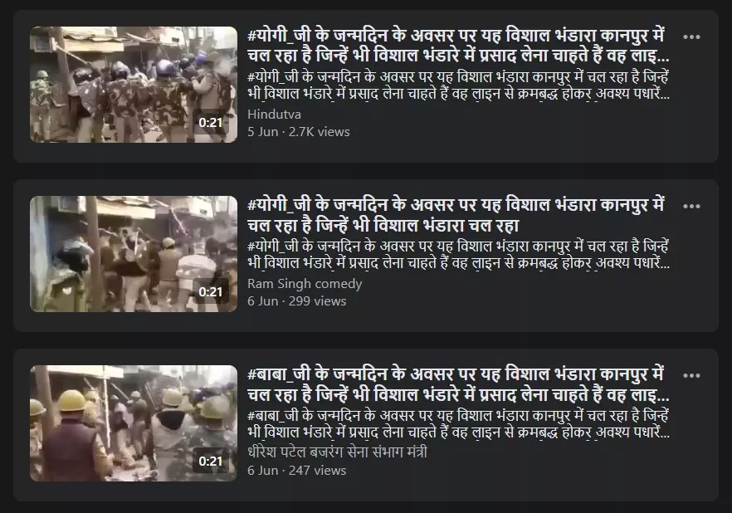Click the 0:21 duration badge on first video
Screen dimensions: 732x513
click(x=211, y=123)
